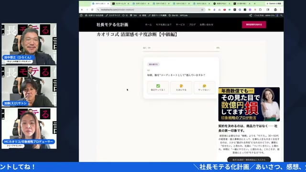Click the site info icon in address bar
Screen dimensions: 306x172
98,10
